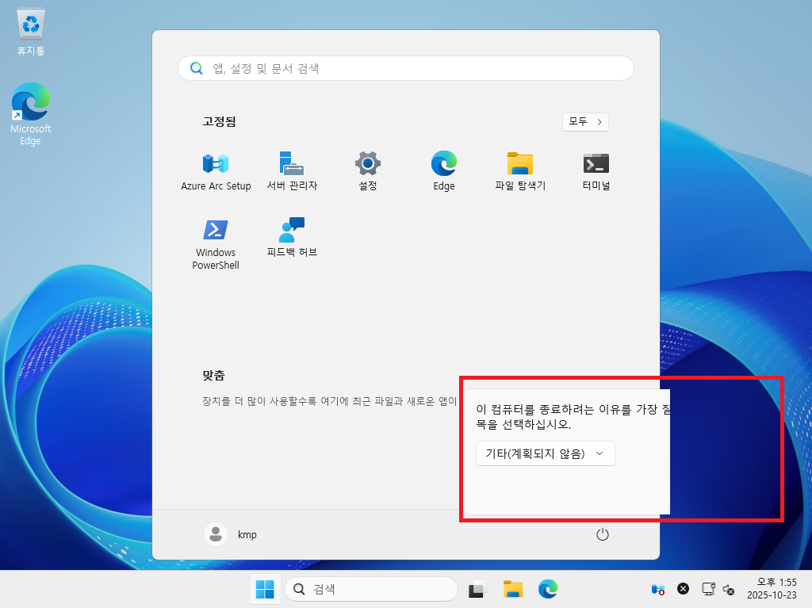Open the Start button on the taskbar
Viewport: 812px width, 608px height.
[x=265, y=589]
